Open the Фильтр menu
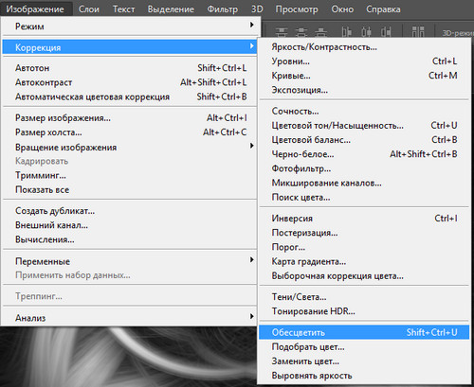 tap(222, 9)
